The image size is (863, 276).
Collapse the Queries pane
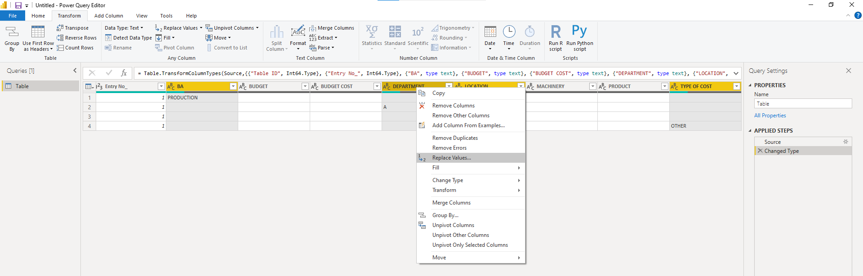[x=75, y=71]
